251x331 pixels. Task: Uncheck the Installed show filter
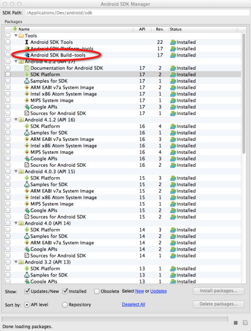pos(65,291)
